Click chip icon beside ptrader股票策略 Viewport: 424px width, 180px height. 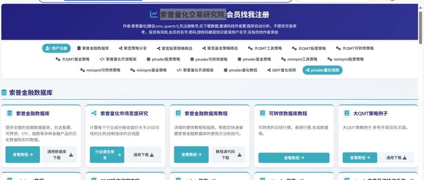[x=148, y=59]
